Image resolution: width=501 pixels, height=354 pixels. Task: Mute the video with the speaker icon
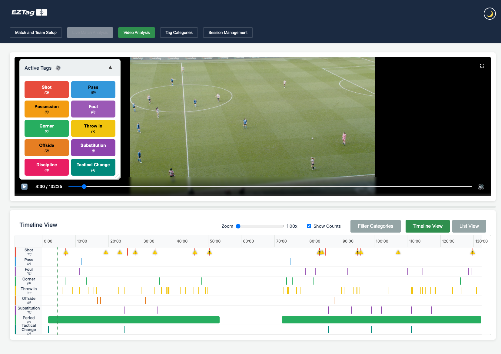481,187
